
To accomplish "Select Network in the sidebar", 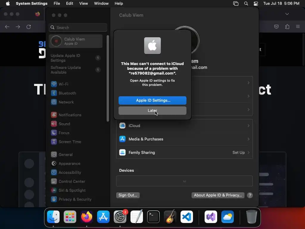I will click(76, 102).
